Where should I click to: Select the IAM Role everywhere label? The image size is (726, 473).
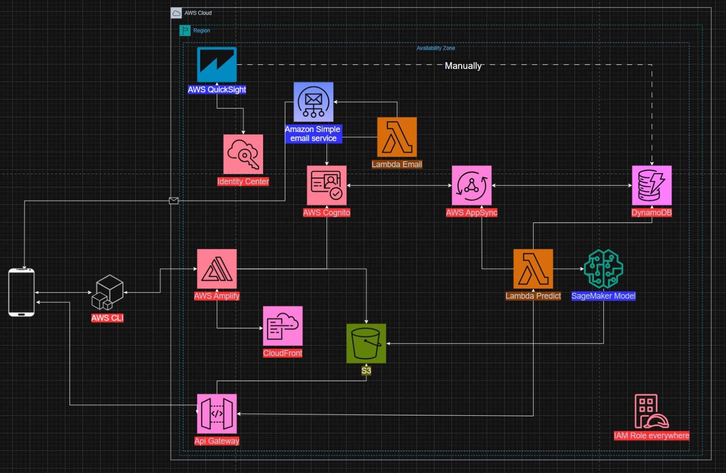coord(652,436)
